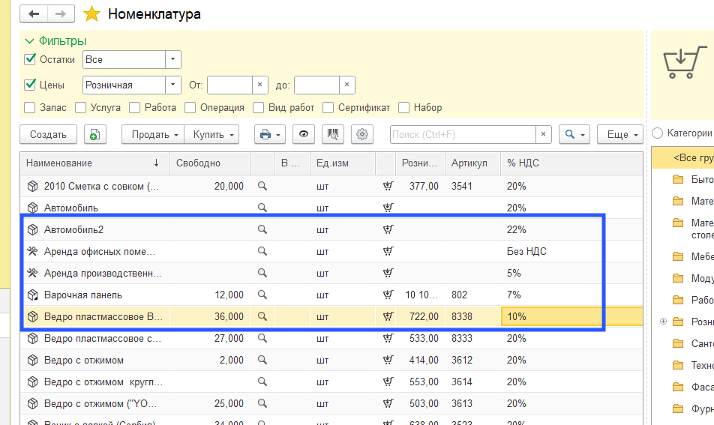Enable the Работа filter checkbox
This screenshot has width=714, height=425.
click(134, 107)
